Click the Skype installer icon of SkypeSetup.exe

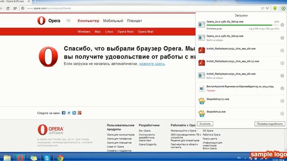(x=201, y=113)
